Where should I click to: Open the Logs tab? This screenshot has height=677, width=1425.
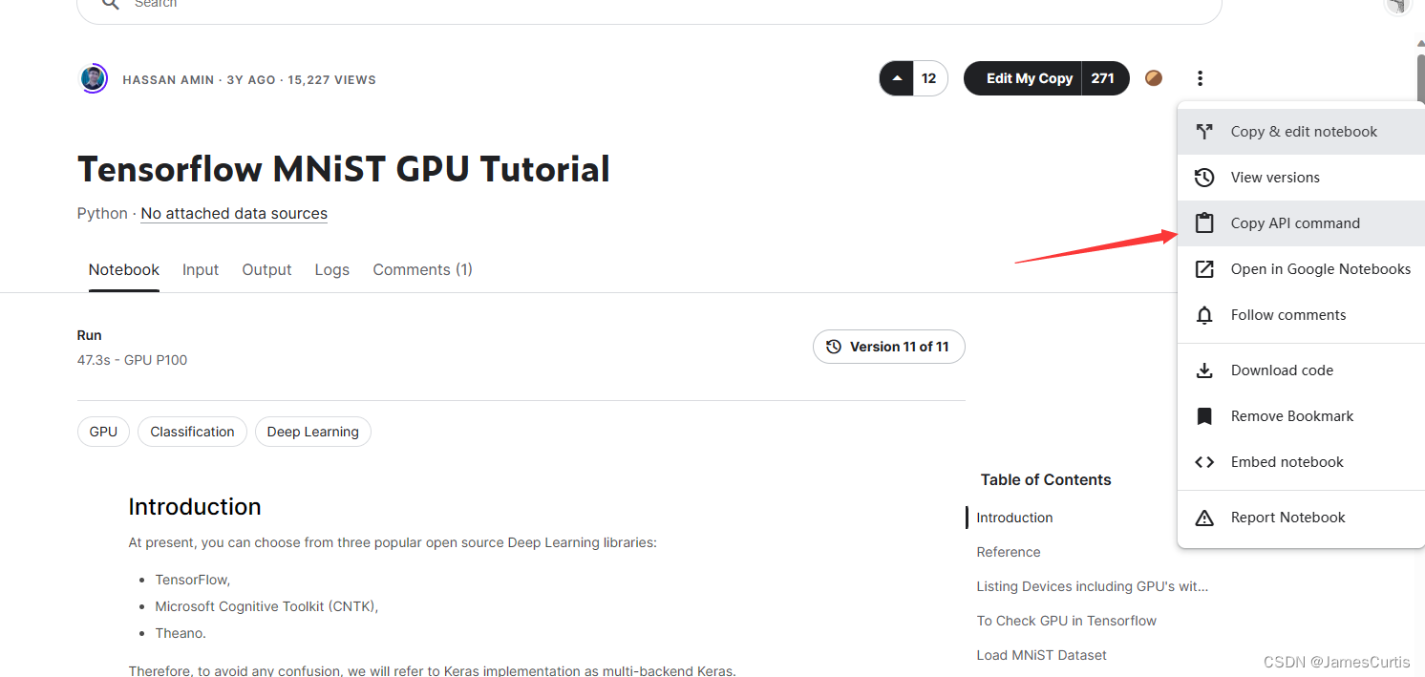332,270
